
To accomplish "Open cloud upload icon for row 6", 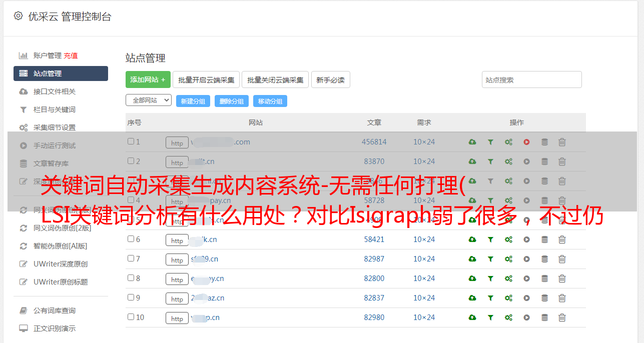I will pyautogui.click(x=472, y=239).
